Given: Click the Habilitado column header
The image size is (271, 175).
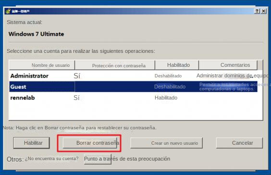Looking at the screenshot, I should [x=177, y=65].
